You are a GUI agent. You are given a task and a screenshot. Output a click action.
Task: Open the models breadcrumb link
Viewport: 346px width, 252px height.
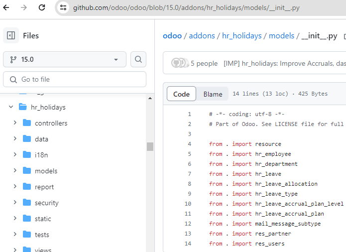tap(281, 35)
